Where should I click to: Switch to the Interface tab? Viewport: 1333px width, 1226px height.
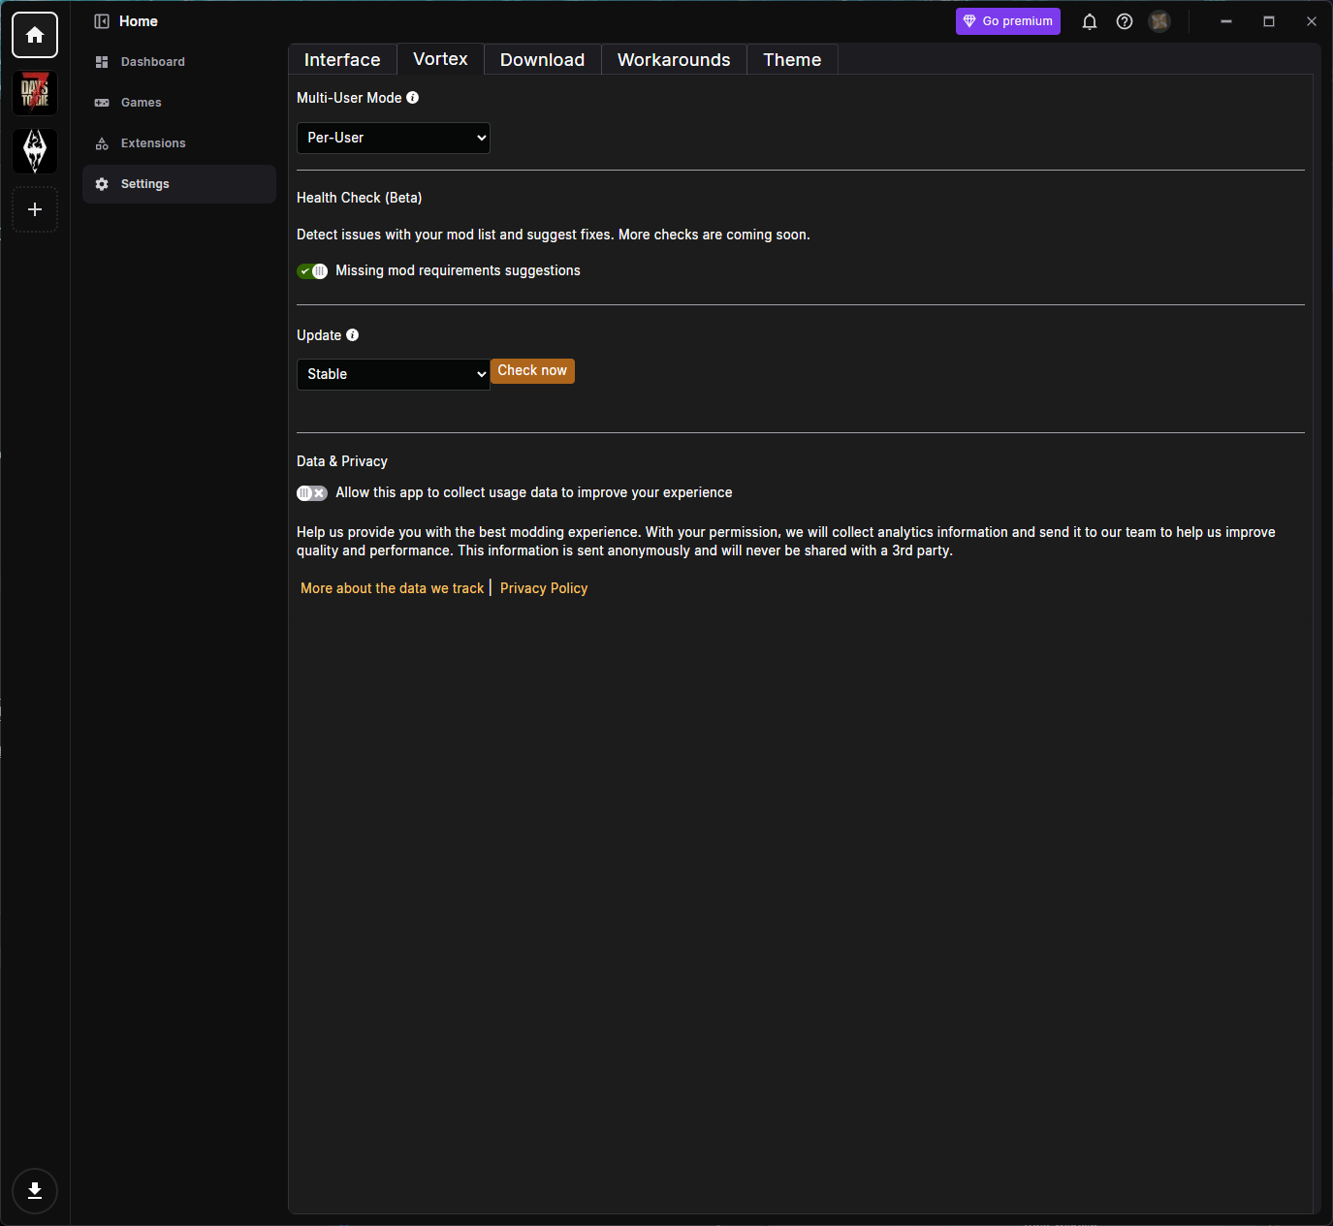click(342, 60)
